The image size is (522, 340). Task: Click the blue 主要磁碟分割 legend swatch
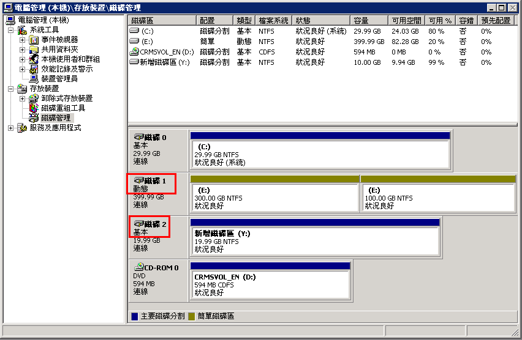[135, 316]
